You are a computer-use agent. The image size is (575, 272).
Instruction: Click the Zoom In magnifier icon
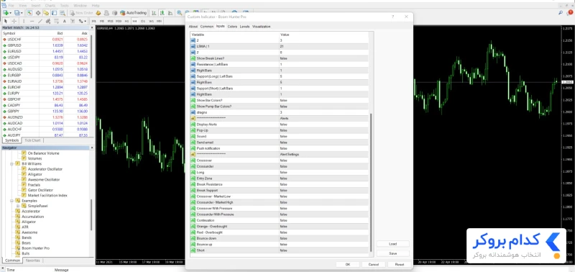pos(178,13)
